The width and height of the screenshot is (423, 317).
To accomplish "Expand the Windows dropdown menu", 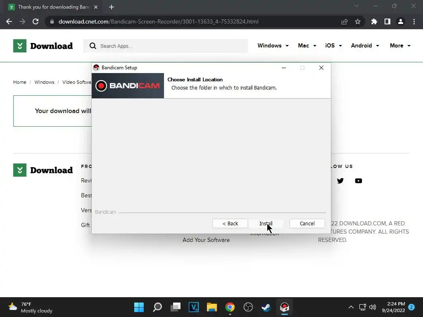I will coord(273,45).
